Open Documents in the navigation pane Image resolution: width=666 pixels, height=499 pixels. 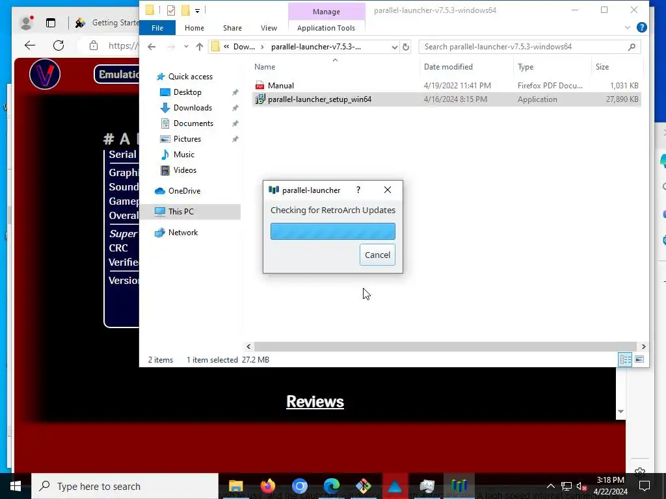[193, 123]
